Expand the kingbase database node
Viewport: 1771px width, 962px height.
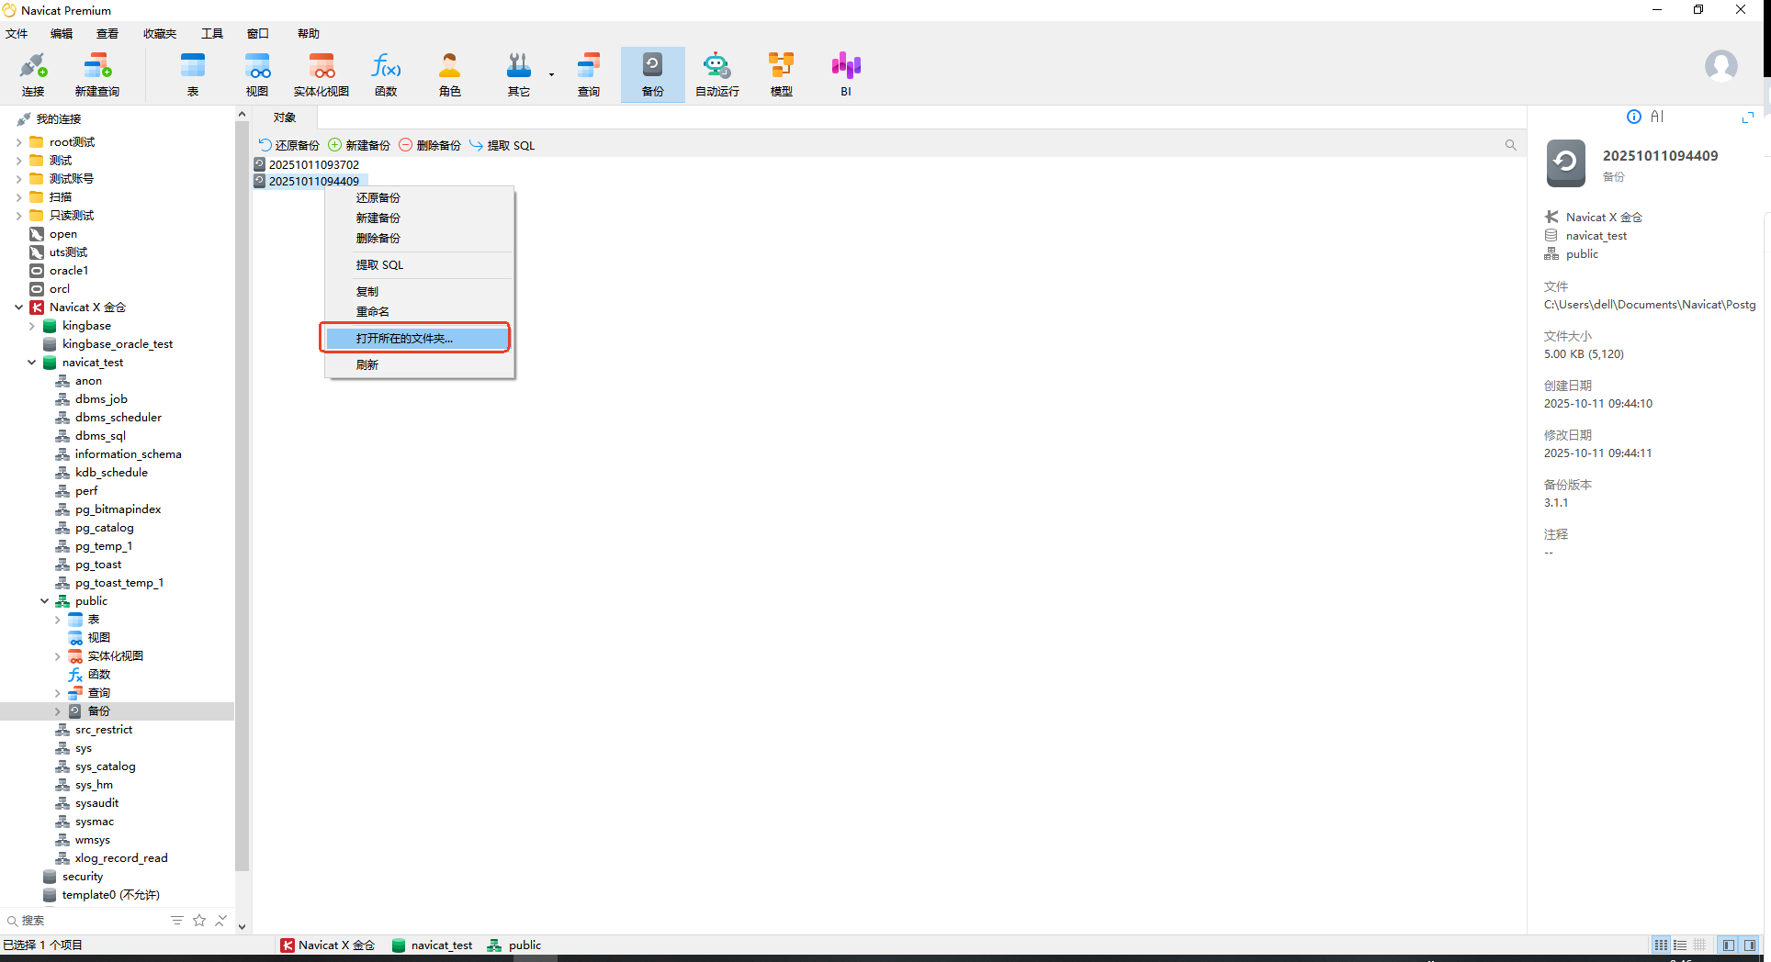coord(32,326)
